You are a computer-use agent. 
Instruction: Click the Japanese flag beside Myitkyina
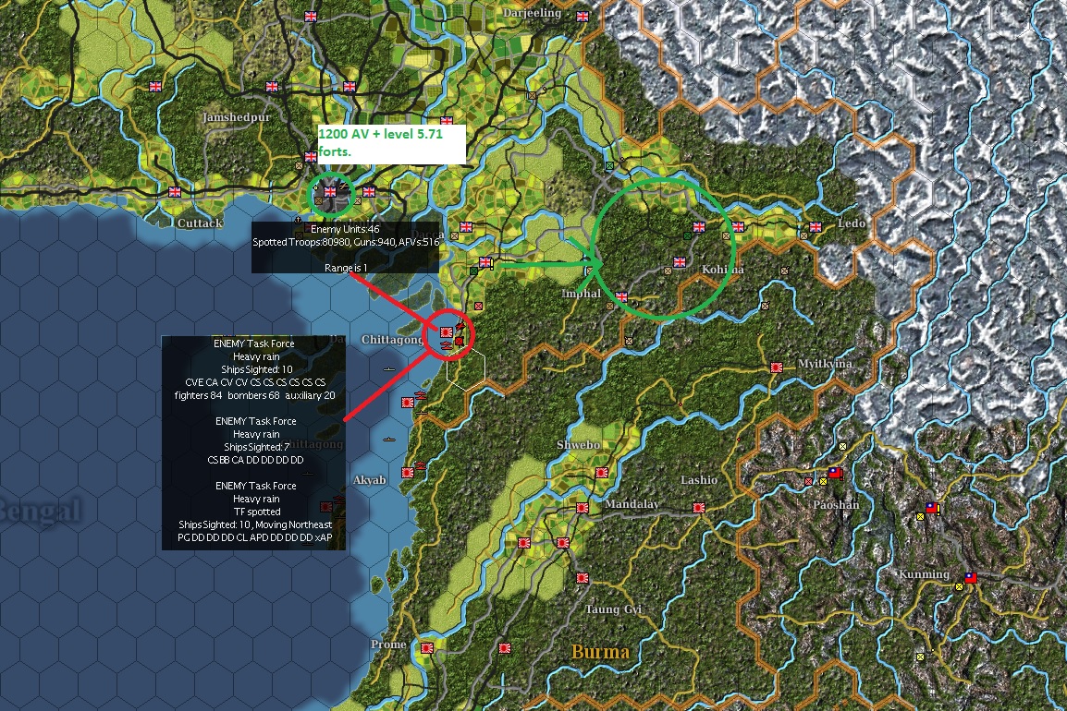776,368
